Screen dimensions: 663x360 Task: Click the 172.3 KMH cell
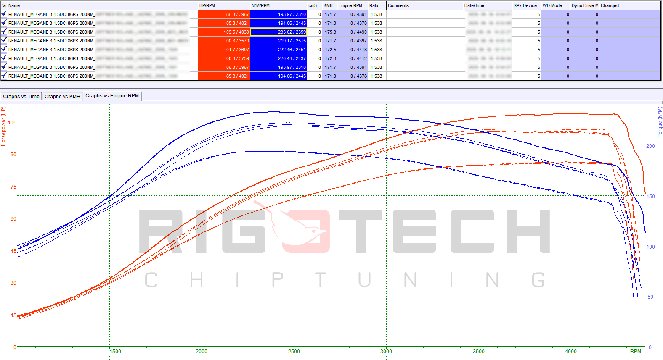[329, 58]
